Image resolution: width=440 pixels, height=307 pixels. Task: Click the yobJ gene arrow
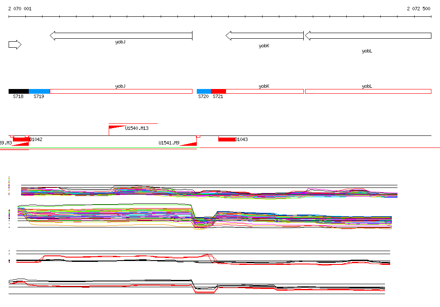click(x=121, y=36)
